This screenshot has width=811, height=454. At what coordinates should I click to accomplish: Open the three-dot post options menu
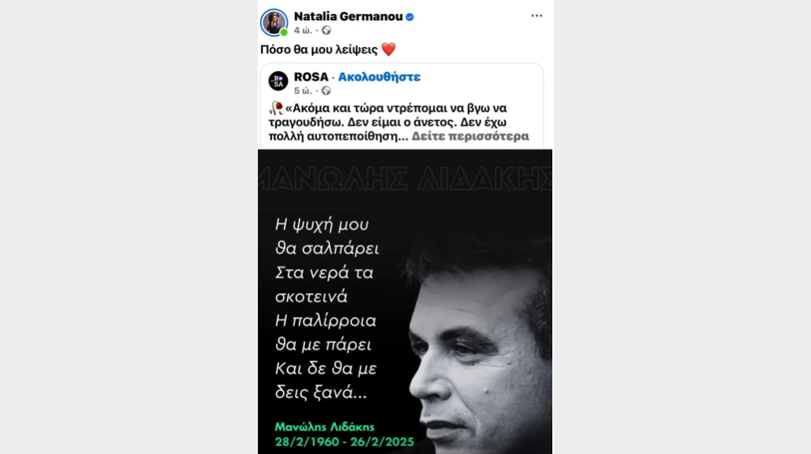536,15
